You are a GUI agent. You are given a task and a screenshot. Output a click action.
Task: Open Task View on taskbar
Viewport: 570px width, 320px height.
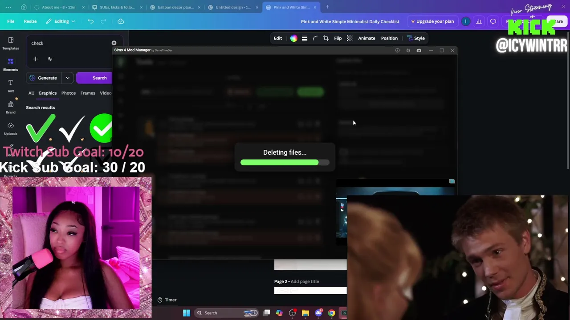[x=267, y=313]
